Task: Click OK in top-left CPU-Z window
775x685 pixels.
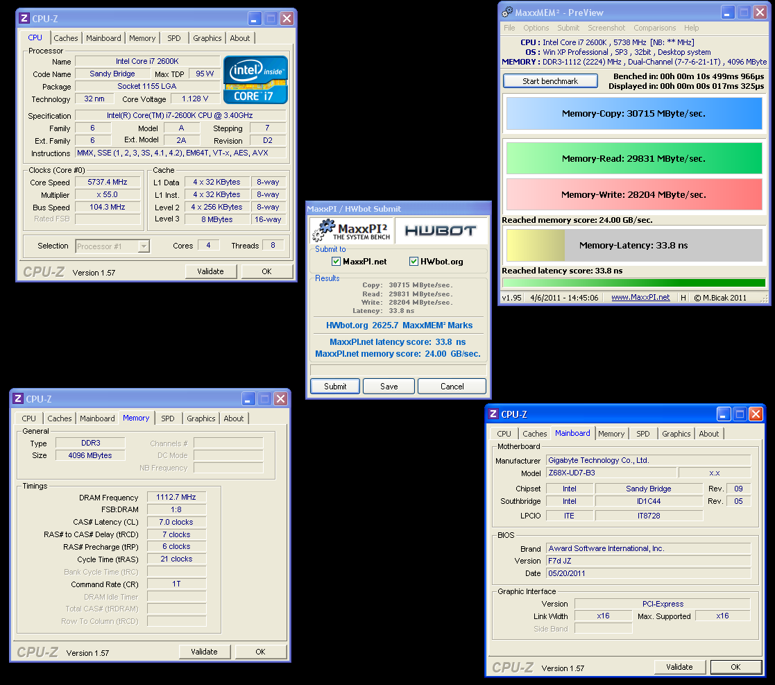Action: pyautogui.click(x=267, y=271)
